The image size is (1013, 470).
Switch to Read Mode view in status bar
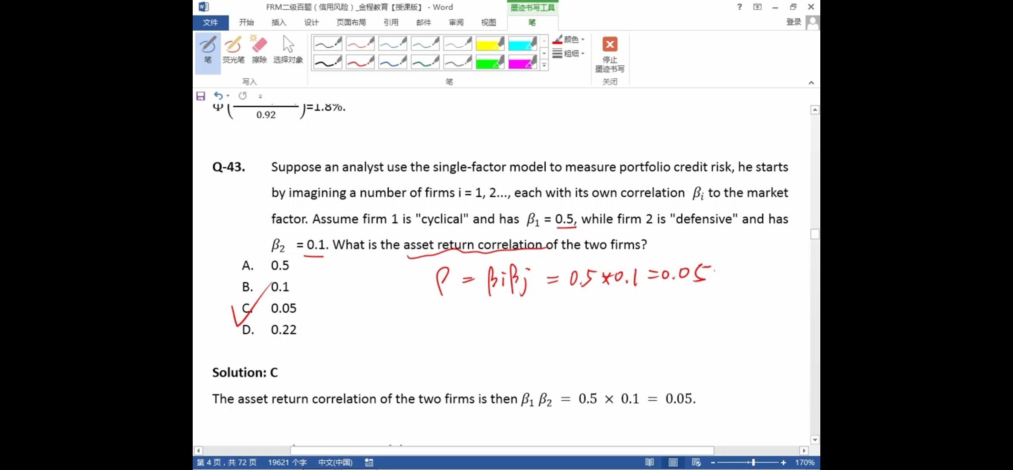pos(649,462)
